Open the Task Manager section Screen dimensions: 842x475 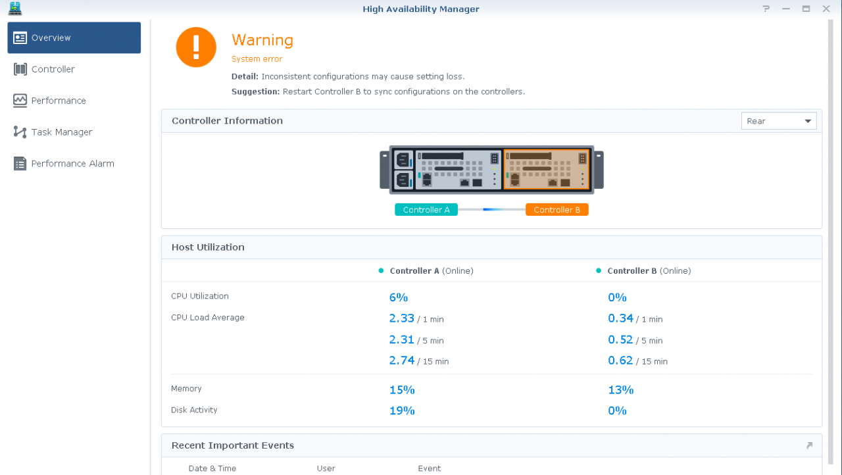(62, 132)
